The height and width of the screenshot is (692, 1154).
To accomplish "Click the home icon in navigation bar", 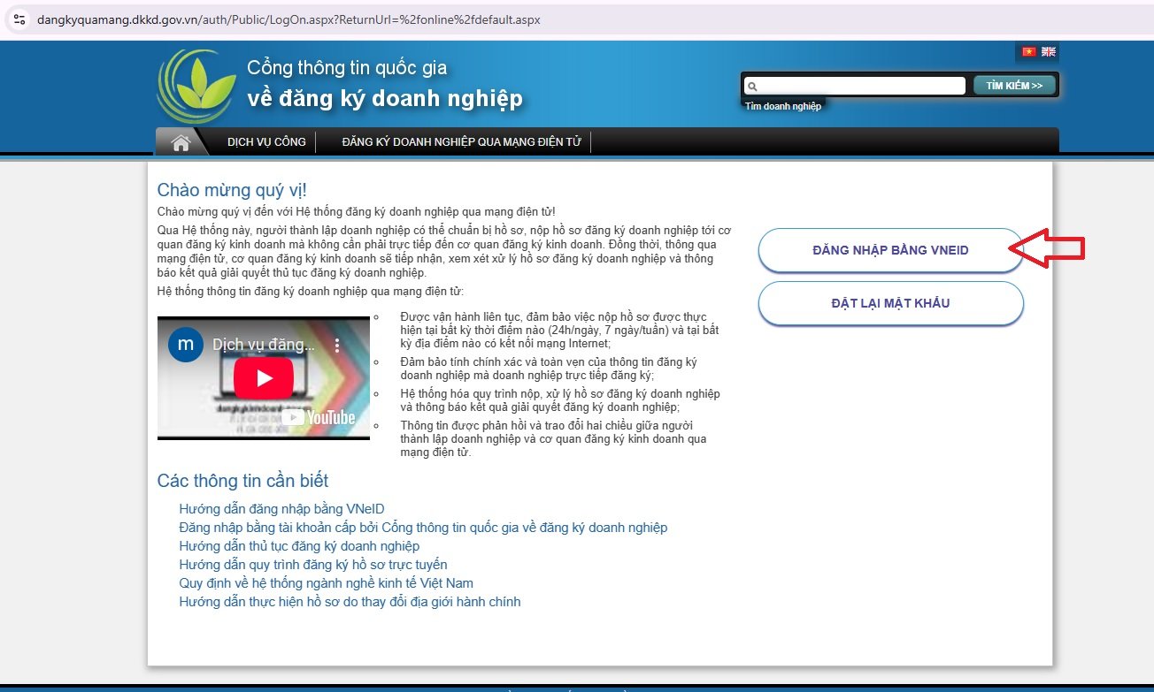I will pyautogui.click(x=181, y=142).
